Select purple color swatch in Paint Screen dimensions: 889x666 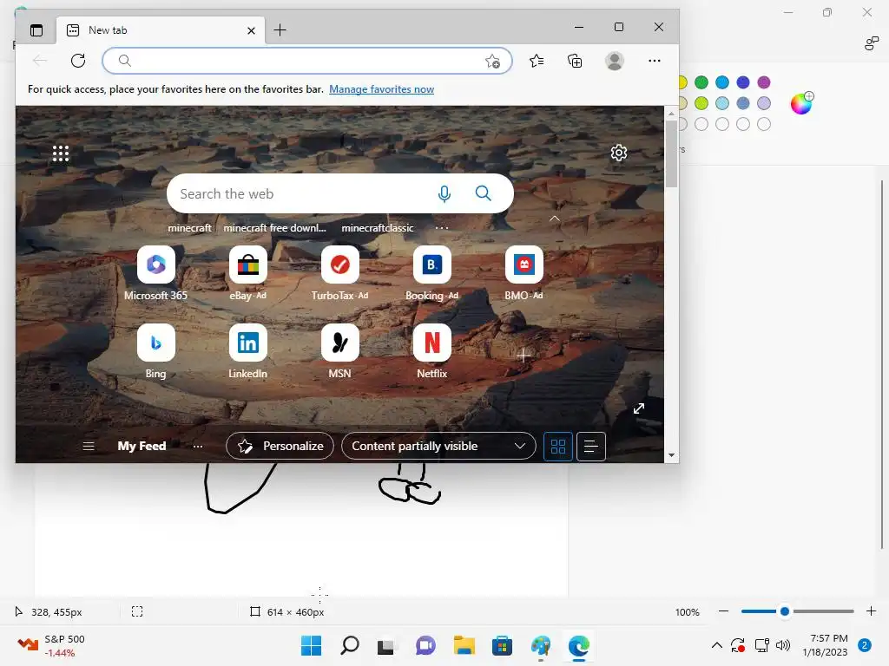click(764, 82)
